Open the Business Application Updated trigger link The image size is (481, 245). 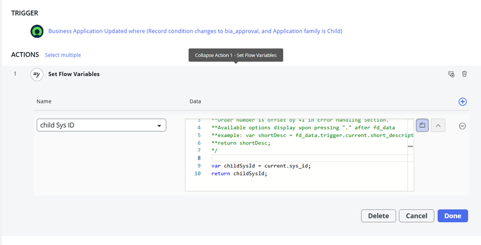click(195, 31)
